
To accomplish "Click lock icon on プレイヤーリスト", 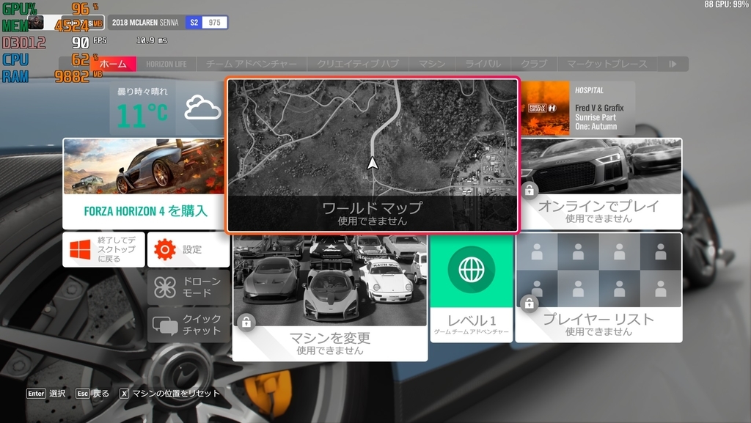I will (530, 304).
